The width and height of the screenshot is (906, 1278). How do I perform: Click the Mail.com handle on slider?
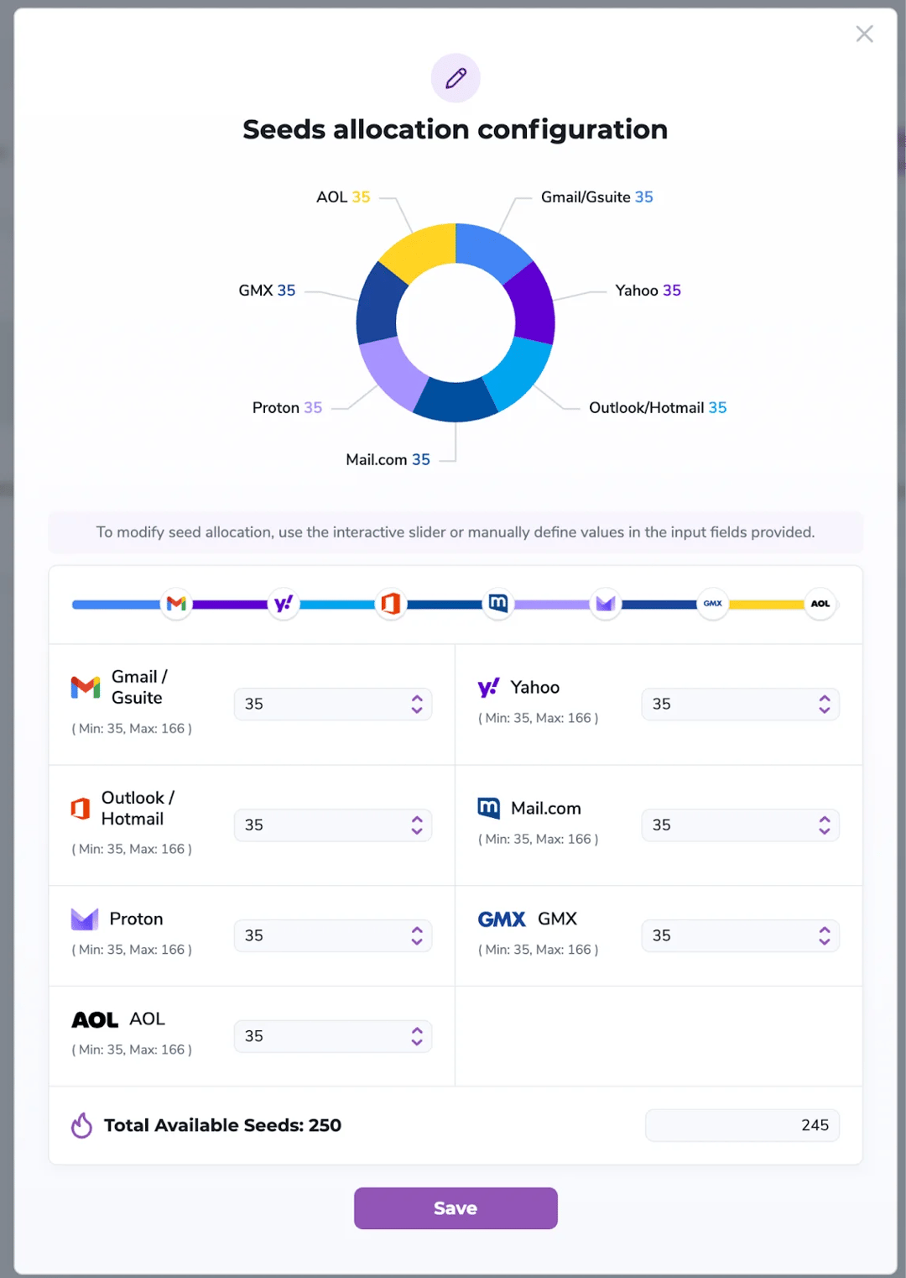point(498,604)
